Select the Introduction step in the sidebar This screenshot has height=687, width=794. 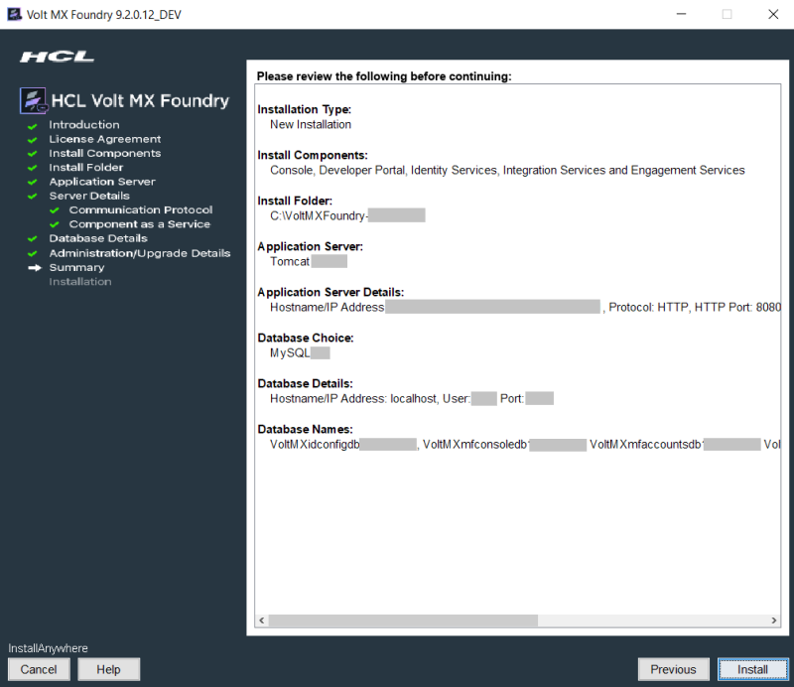pos(84,124)
